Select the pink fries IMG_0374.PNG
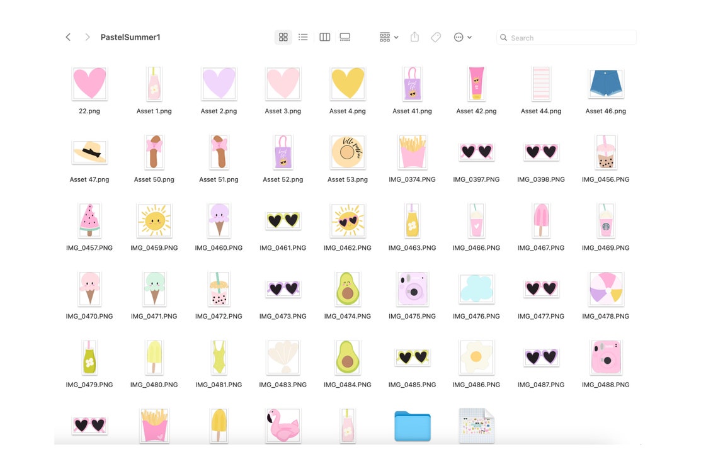 tap(412, 151)
